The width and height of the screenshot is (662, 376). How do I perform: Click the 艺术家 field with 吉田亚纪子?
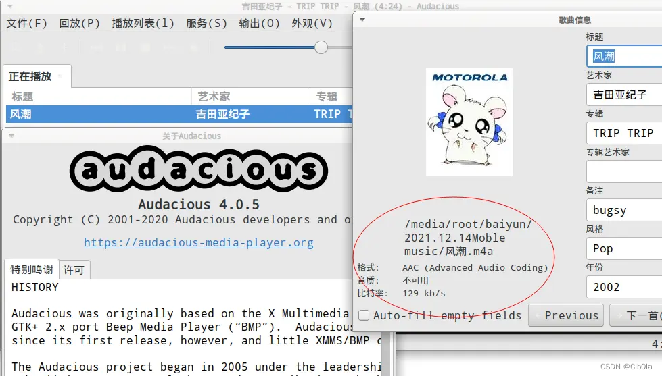pyautogui.click(x=624, y=95)
